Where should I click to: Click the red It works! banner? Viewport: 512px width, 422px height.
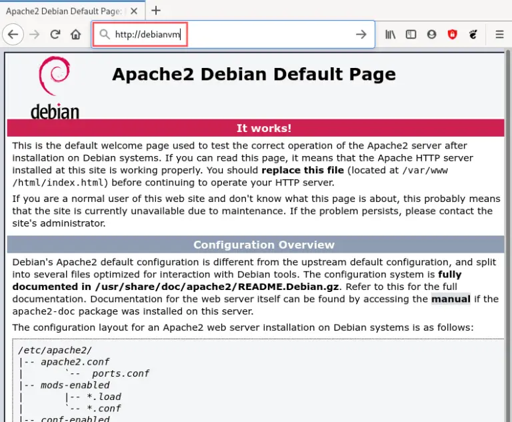click(256, 128)
